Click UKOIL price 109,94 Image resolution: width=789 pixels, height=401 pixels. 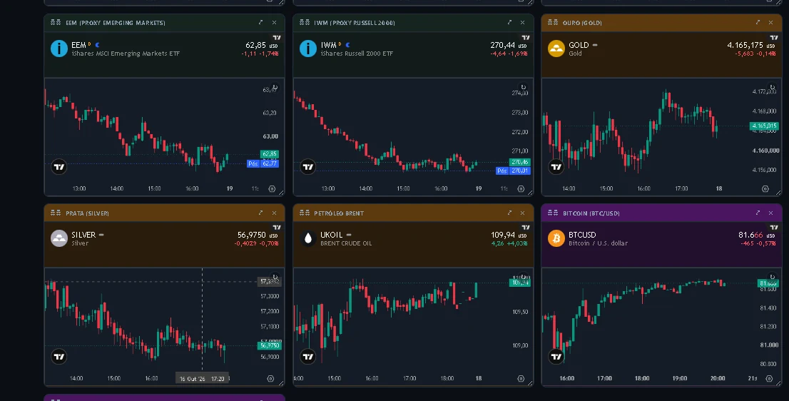503,235
